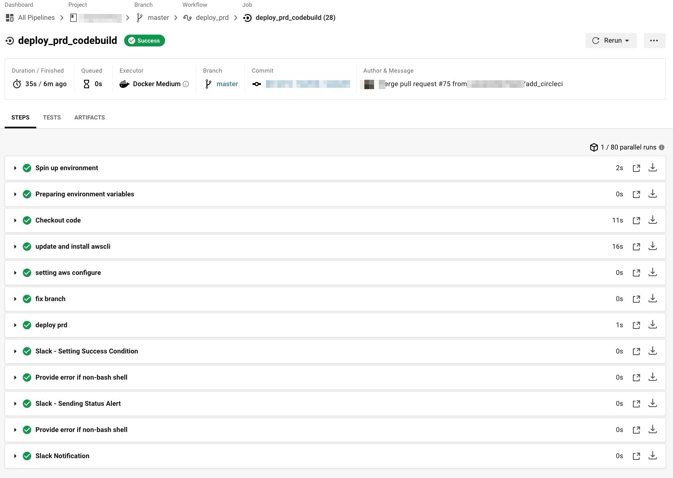Go to All Pipelines in breadcrumb

(x=36, y=18)
